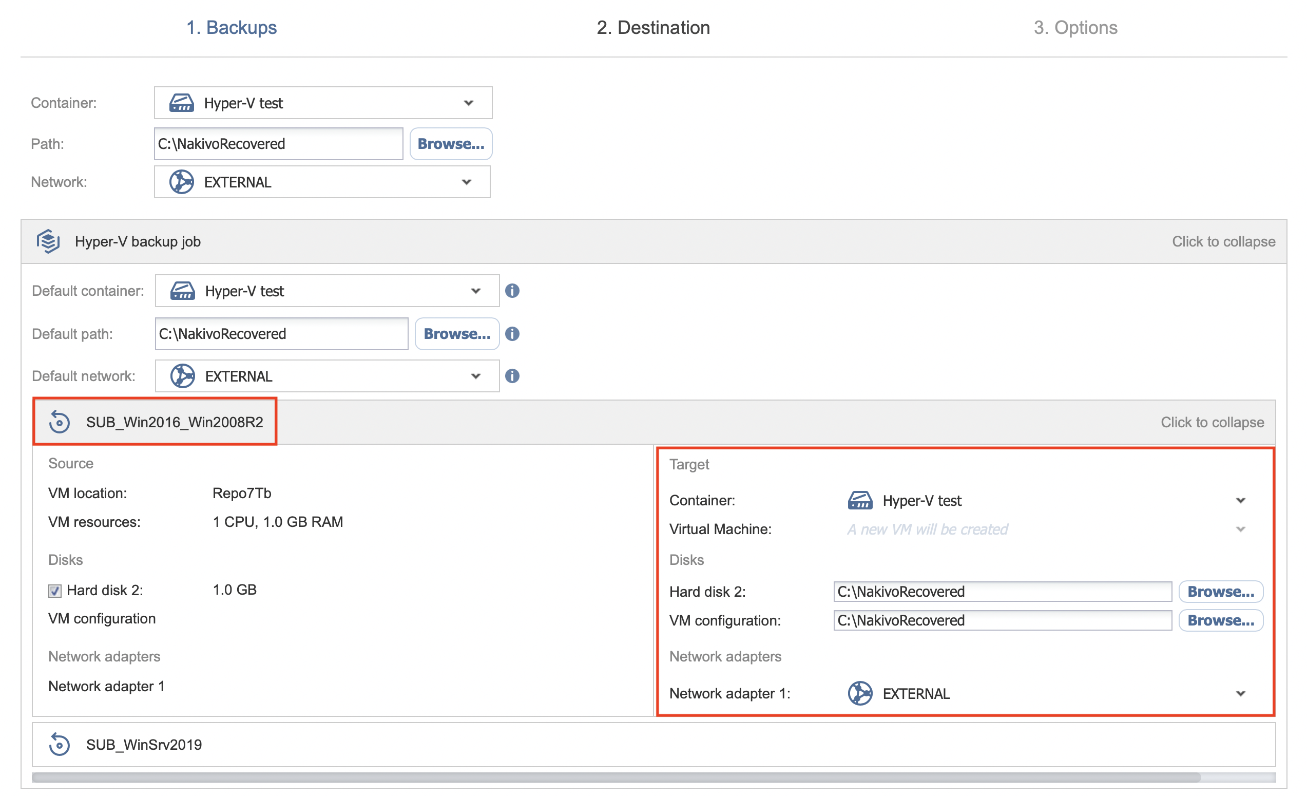Go to the 1. Backups step
This screenshot has width=1307, height=796.
(232, 28)
